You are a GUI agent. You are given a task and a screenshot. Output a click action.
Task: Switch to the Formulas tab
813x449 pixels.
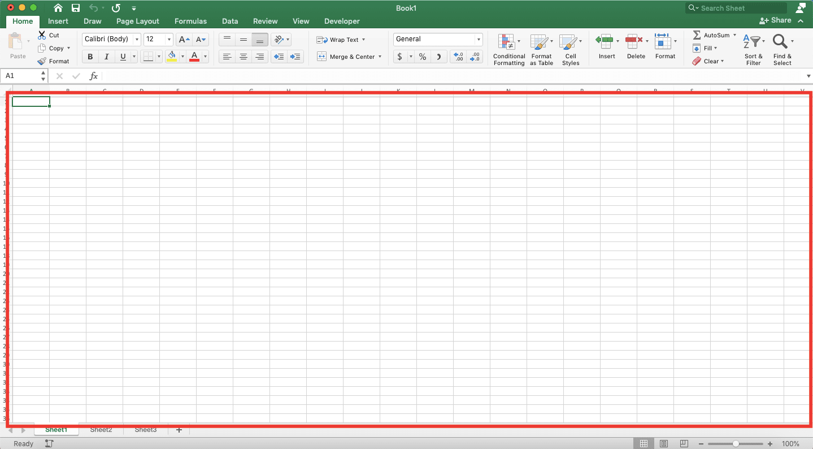(x=190, y=21)
